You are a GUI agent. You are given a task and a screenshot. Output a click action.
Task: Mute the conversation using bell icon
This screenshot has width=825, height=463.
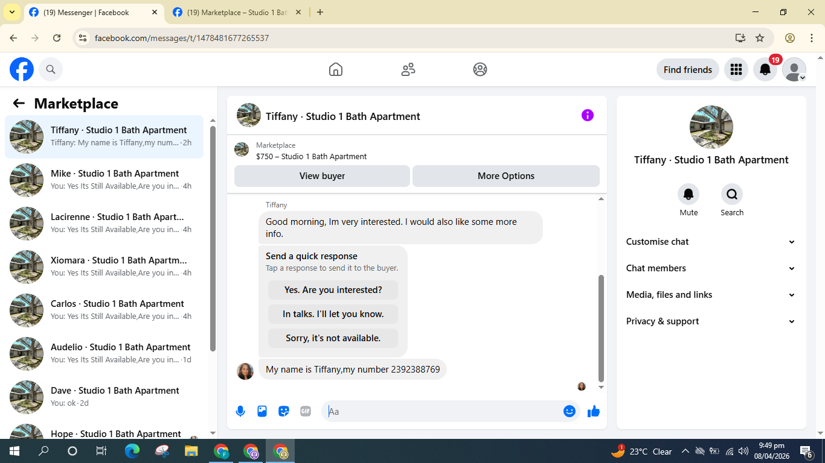pyautogui.click(x=689, y=194)
